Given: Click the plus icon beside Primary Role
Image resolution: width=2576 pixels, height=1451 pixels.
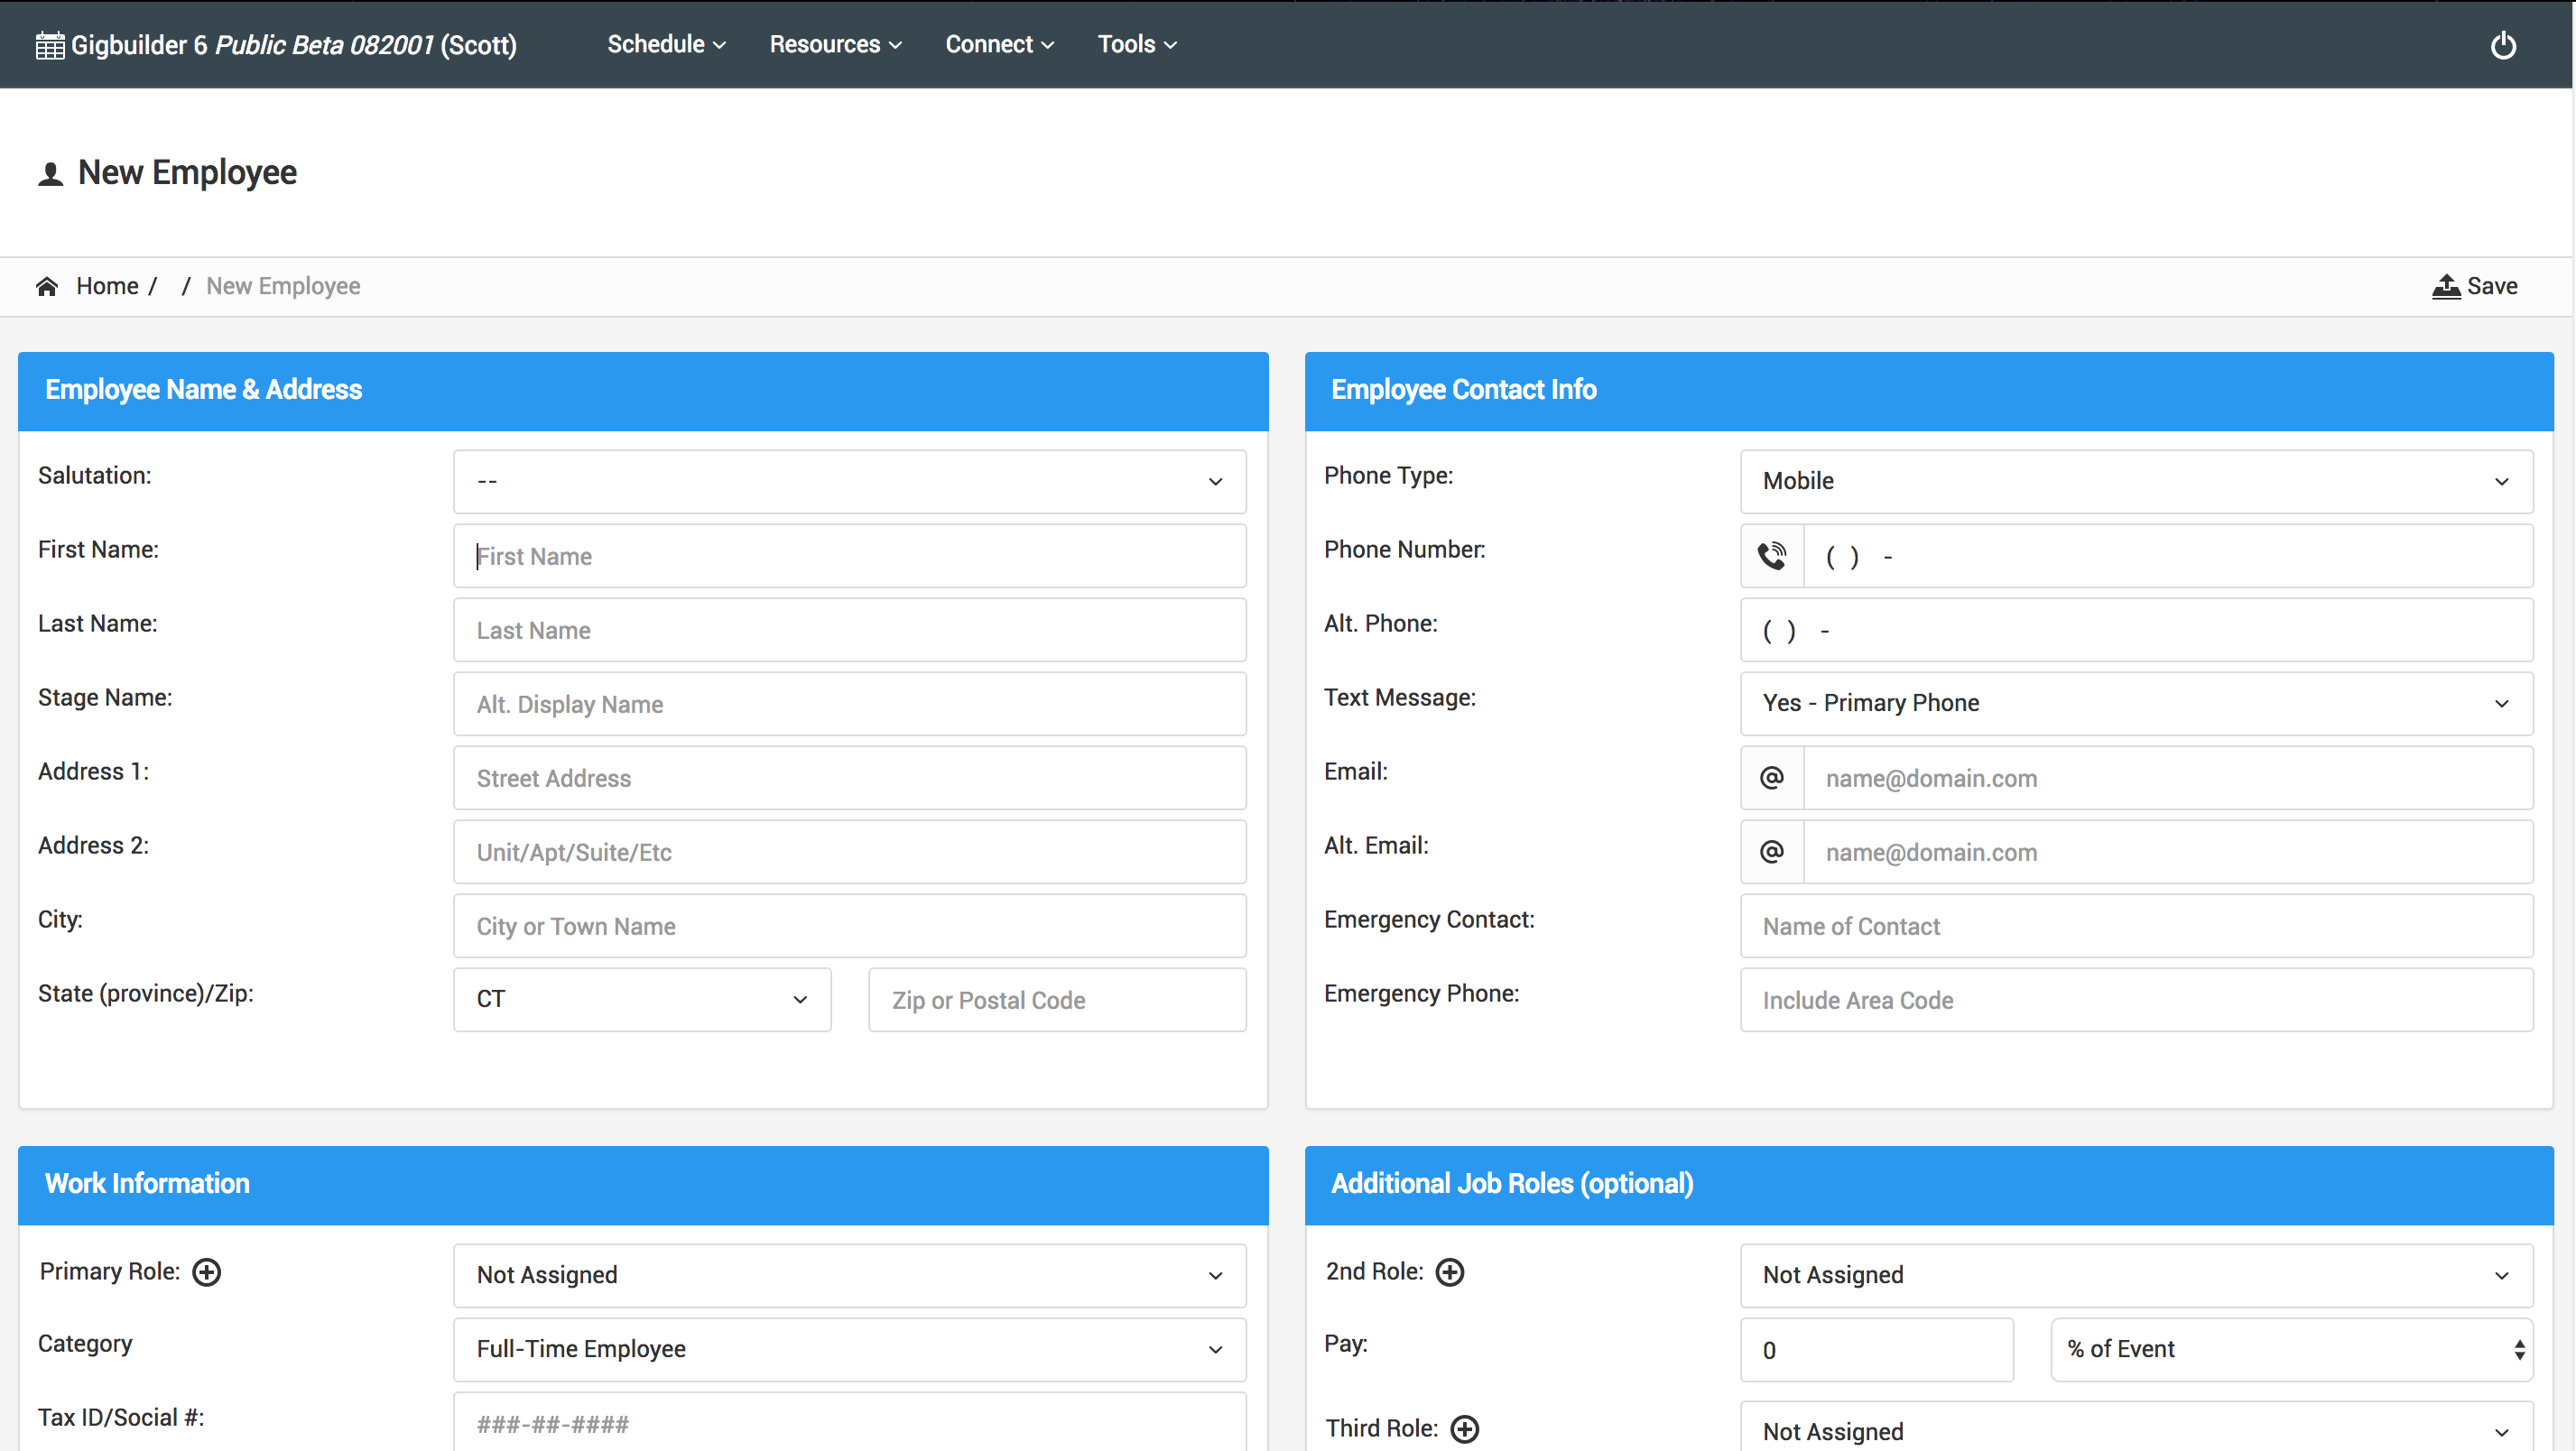Looking at the screenshot, I should (207, 1272).
